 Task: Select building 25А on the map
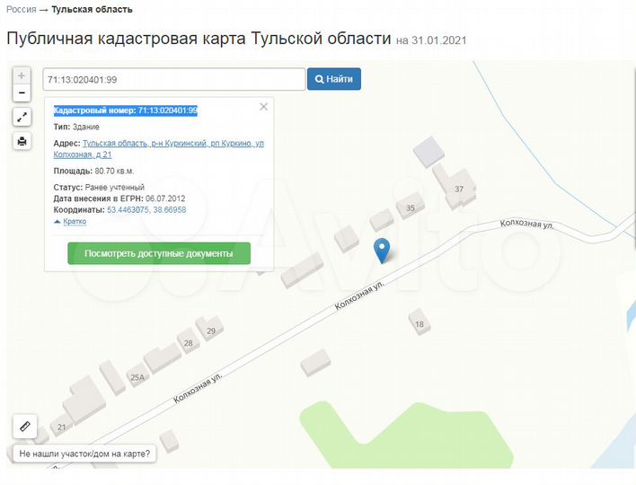[137, 377]
